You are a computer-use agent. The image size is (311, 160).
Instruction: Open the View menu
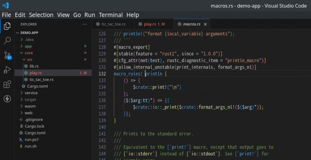63,15
